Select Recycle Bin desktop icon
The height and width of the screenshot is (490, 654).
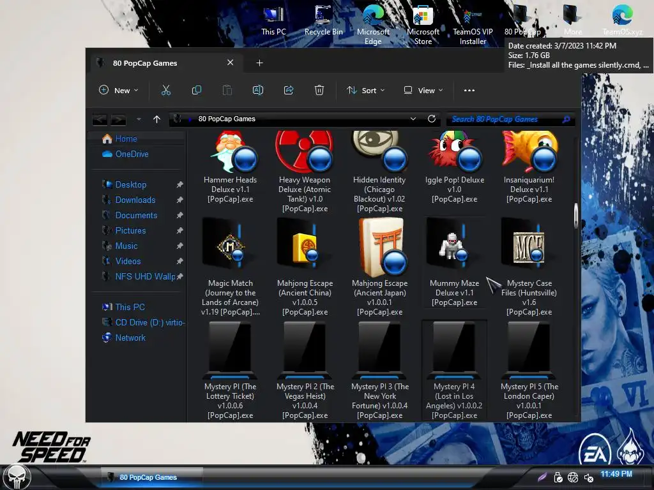(x=323, y=21)
